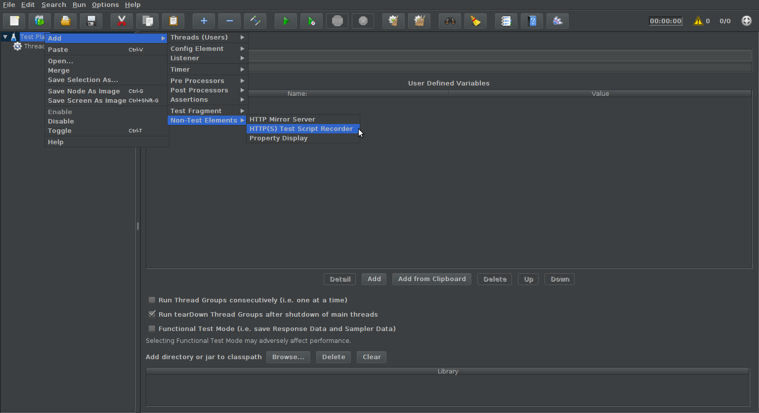Image resolution: width=759 pixels, height=413 pixels.
Task: Start the test with green play icon
Action: coord(286,21)
